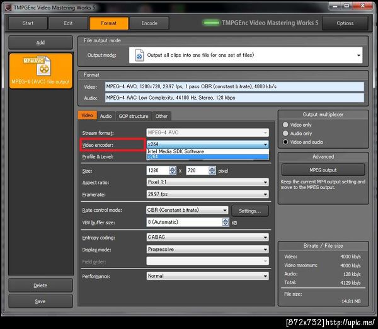The width and height of the screenshot is (378, 329).
Task: Open the Options menu
Action: (345, 23)
